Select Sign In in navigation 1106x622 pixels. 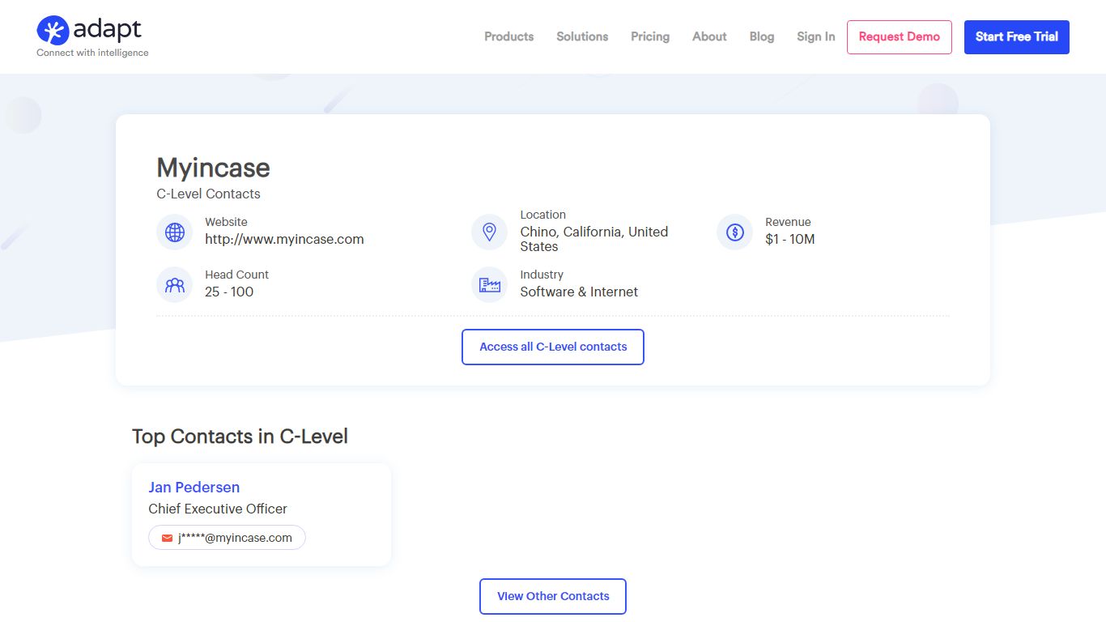pos(816,36)
